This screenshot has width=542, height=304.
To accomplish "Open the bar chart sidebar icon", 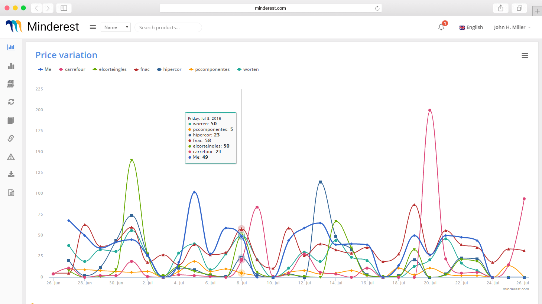I will [11, 66].
